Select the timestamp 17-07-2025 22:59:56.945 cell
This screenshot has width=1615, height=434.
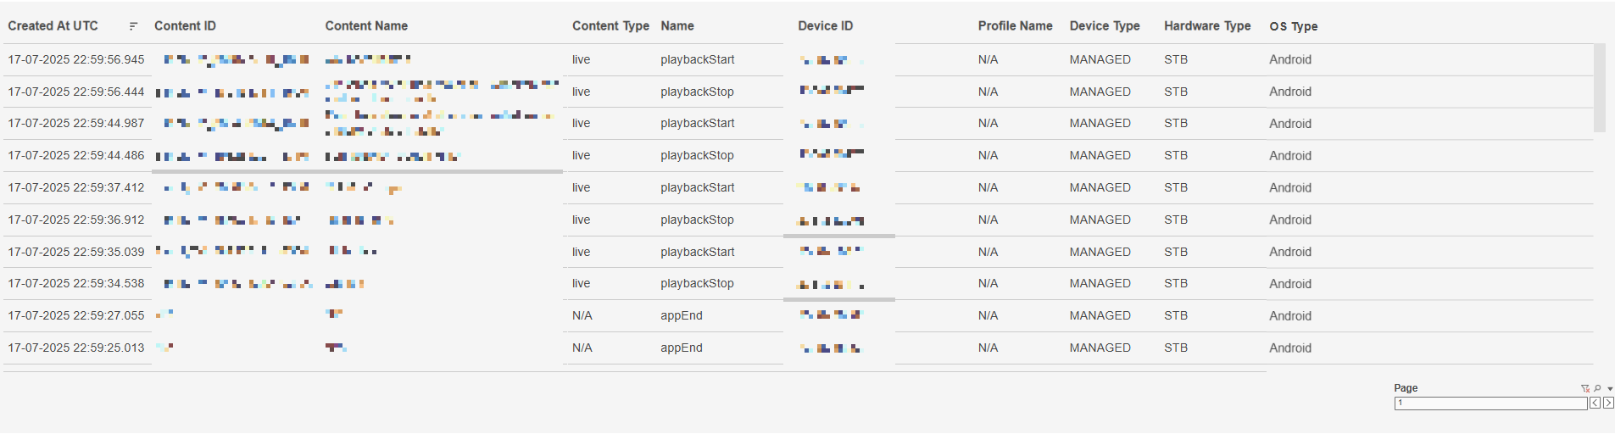pyautogui.click(x=76, y=59)
